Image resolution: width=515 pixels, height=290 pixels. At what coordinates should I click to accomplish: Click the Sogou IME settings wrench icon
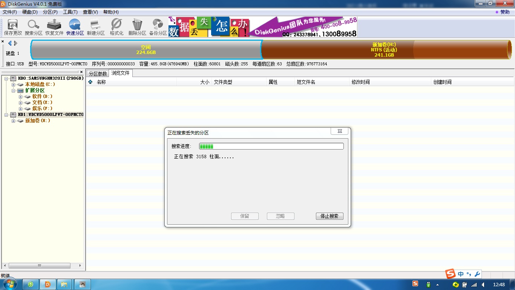(x=477, y=274)
